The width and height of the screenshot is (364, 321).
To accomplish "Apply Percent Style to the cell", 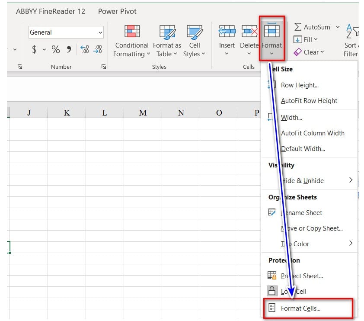I will [x=56, y=49].
